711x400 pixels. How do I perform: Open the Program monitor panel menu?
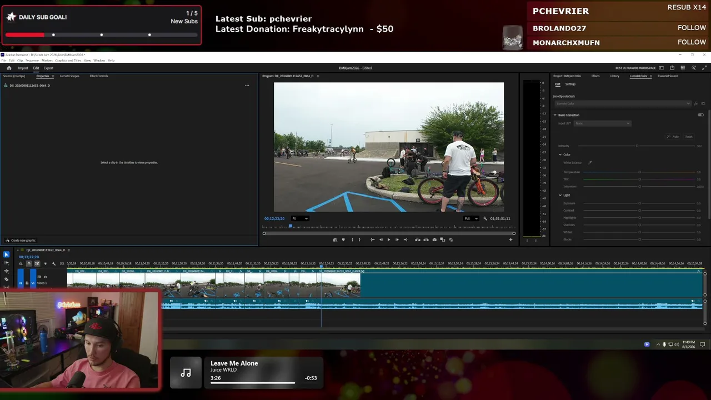click(318, 76)
